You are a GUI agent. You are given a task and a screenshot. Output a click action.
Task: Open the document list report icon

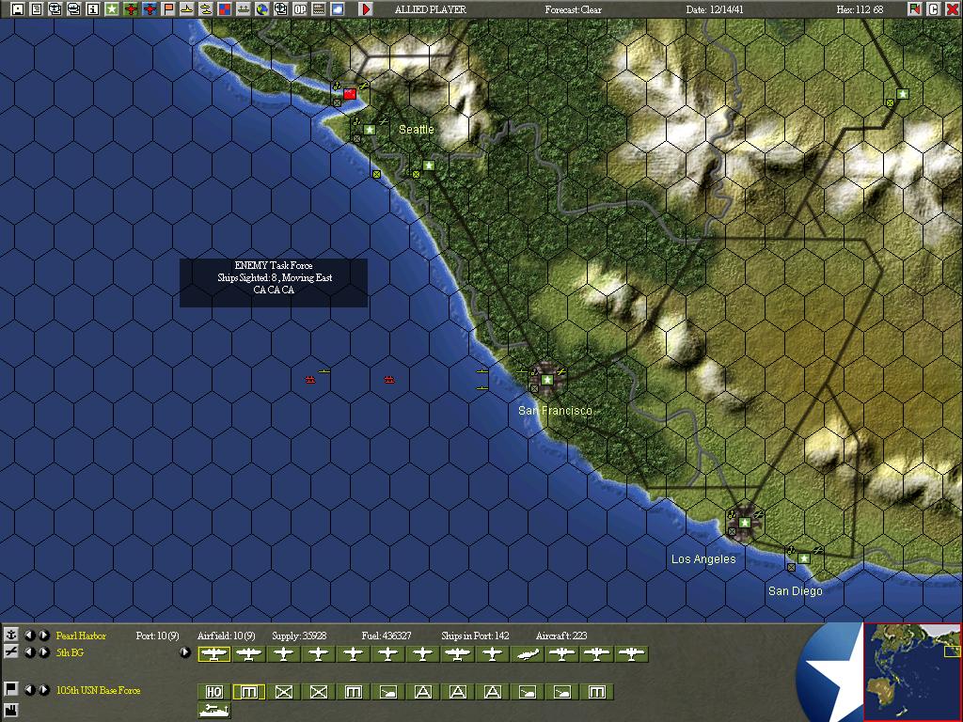click(x=37, y=9)
